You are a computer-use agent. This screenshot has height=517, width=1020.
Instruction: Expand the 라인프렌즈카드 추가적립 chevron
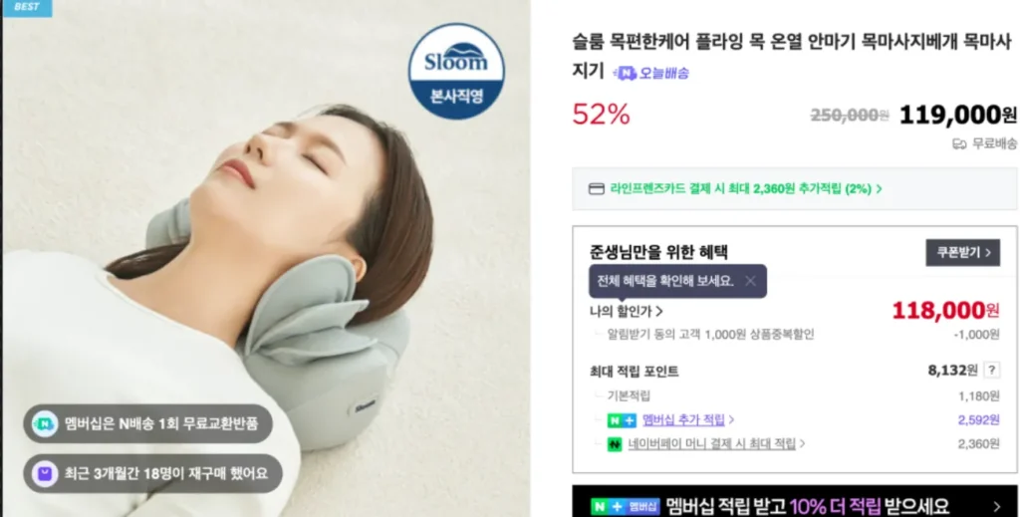(879, 188)
